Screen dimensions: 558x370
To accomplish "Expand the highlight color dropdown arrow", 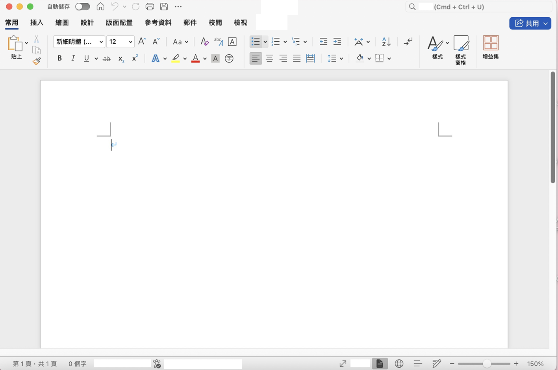I will click(185, 59).
